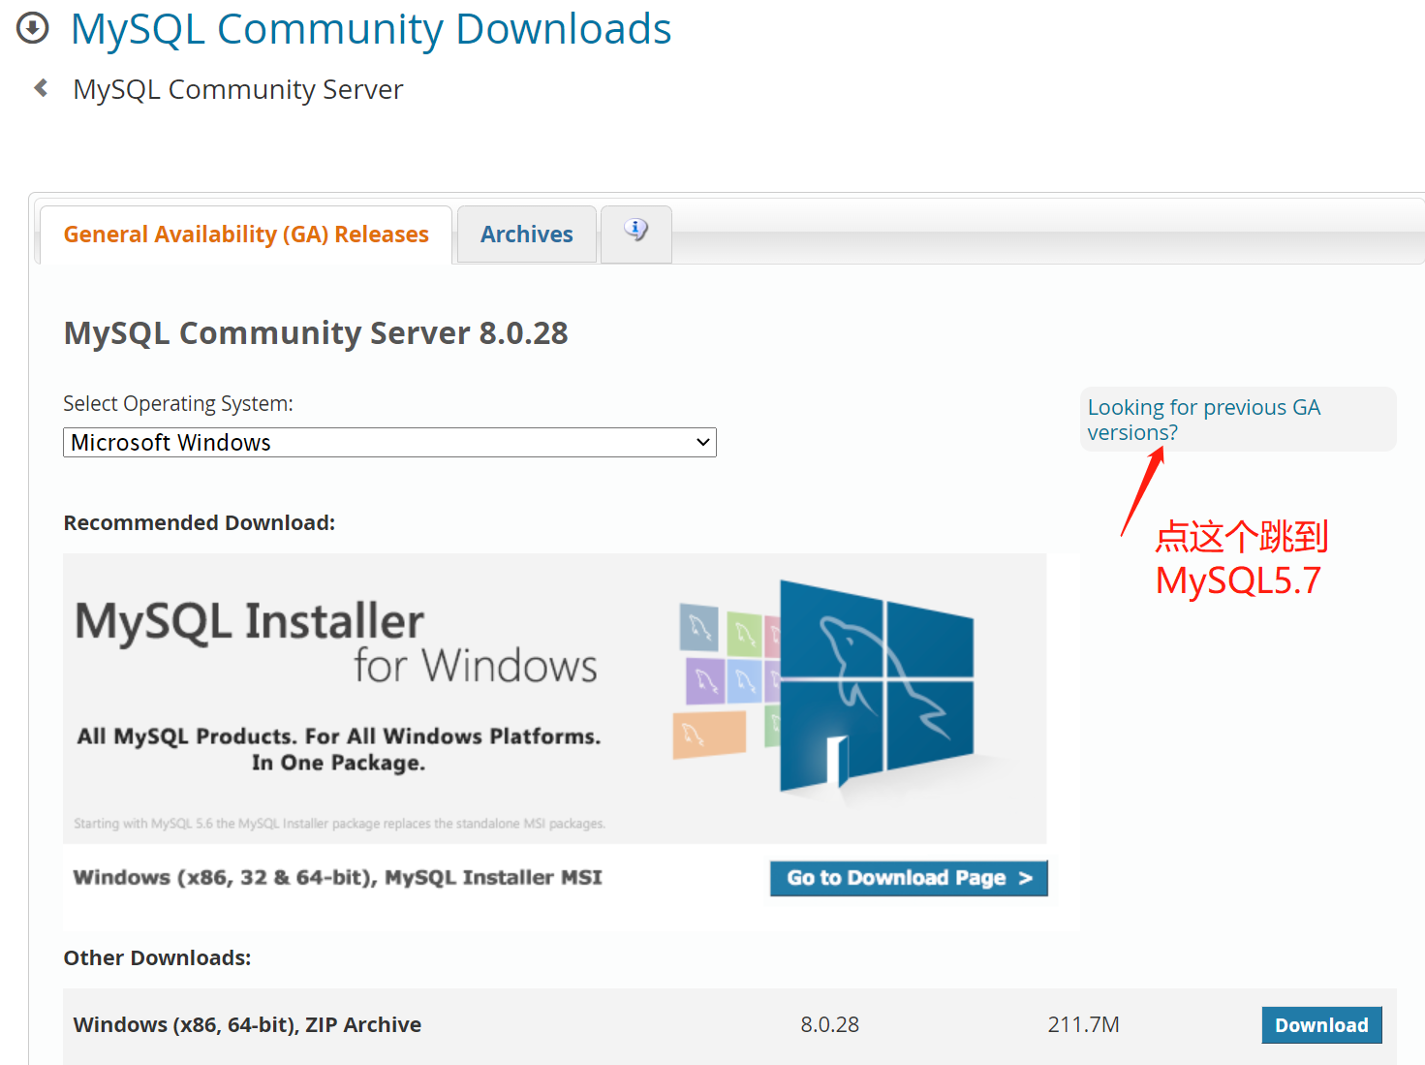The image size is (1425, 1065).
Task: Download the Windows ZIP Archive 8.0.28
Action: tap(1321, 1025)
